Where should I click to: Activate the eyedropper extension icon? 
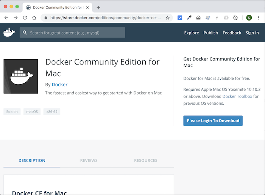click(189, 17)
